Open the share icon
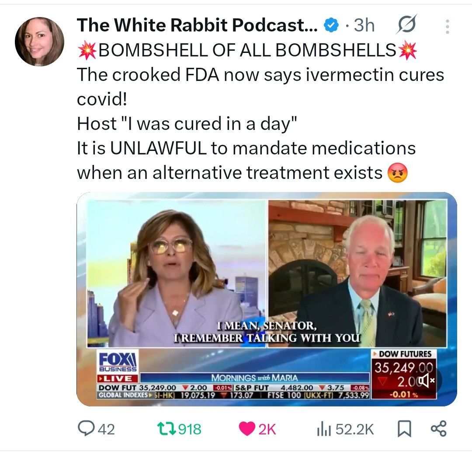 tap(439, 429)
